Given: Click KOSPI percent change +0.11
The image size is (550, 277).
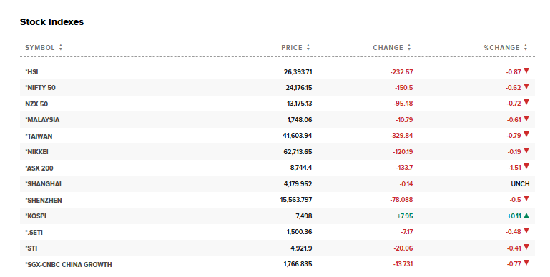Looking at the screenshot, I should point(514,216).
